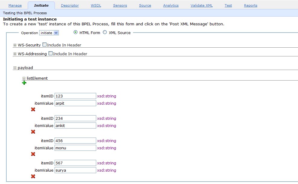Open the Sensors tab
The image size is (298, 184).
(120, 5)
